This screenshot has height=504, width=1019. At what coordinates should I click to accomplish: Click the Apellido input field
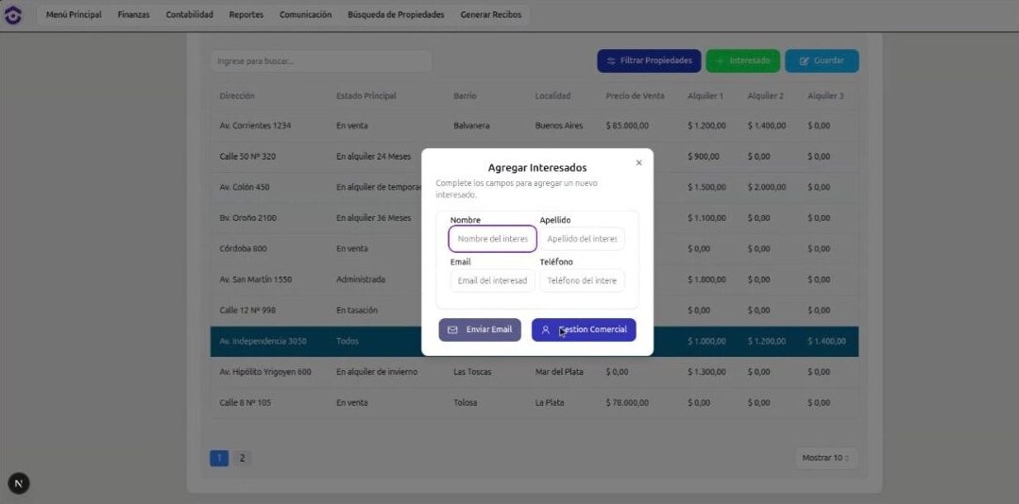coord(582,240)
